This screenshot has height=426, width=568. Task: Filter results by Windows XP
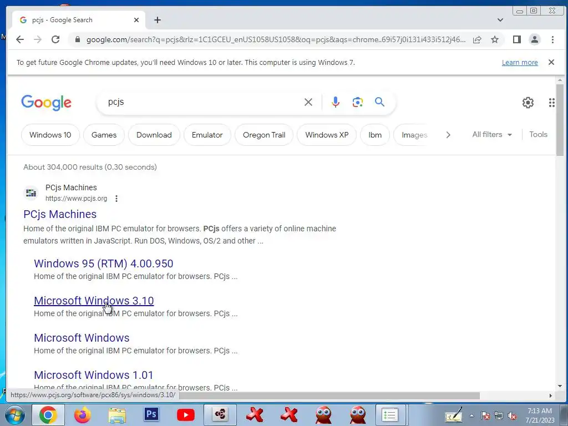tap(327, 135)
